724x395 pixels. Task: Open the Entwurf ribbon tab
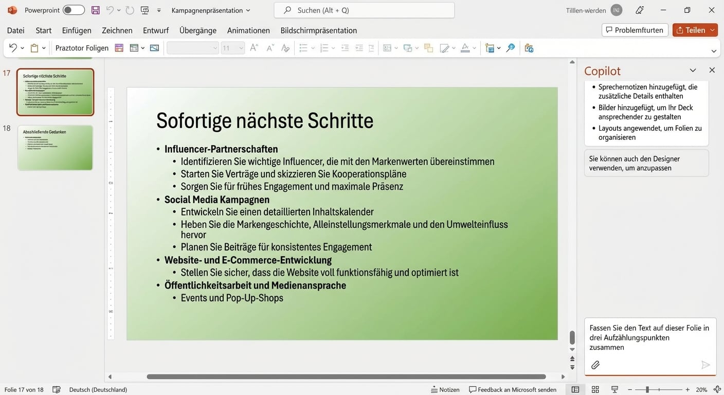click(156, 30)
